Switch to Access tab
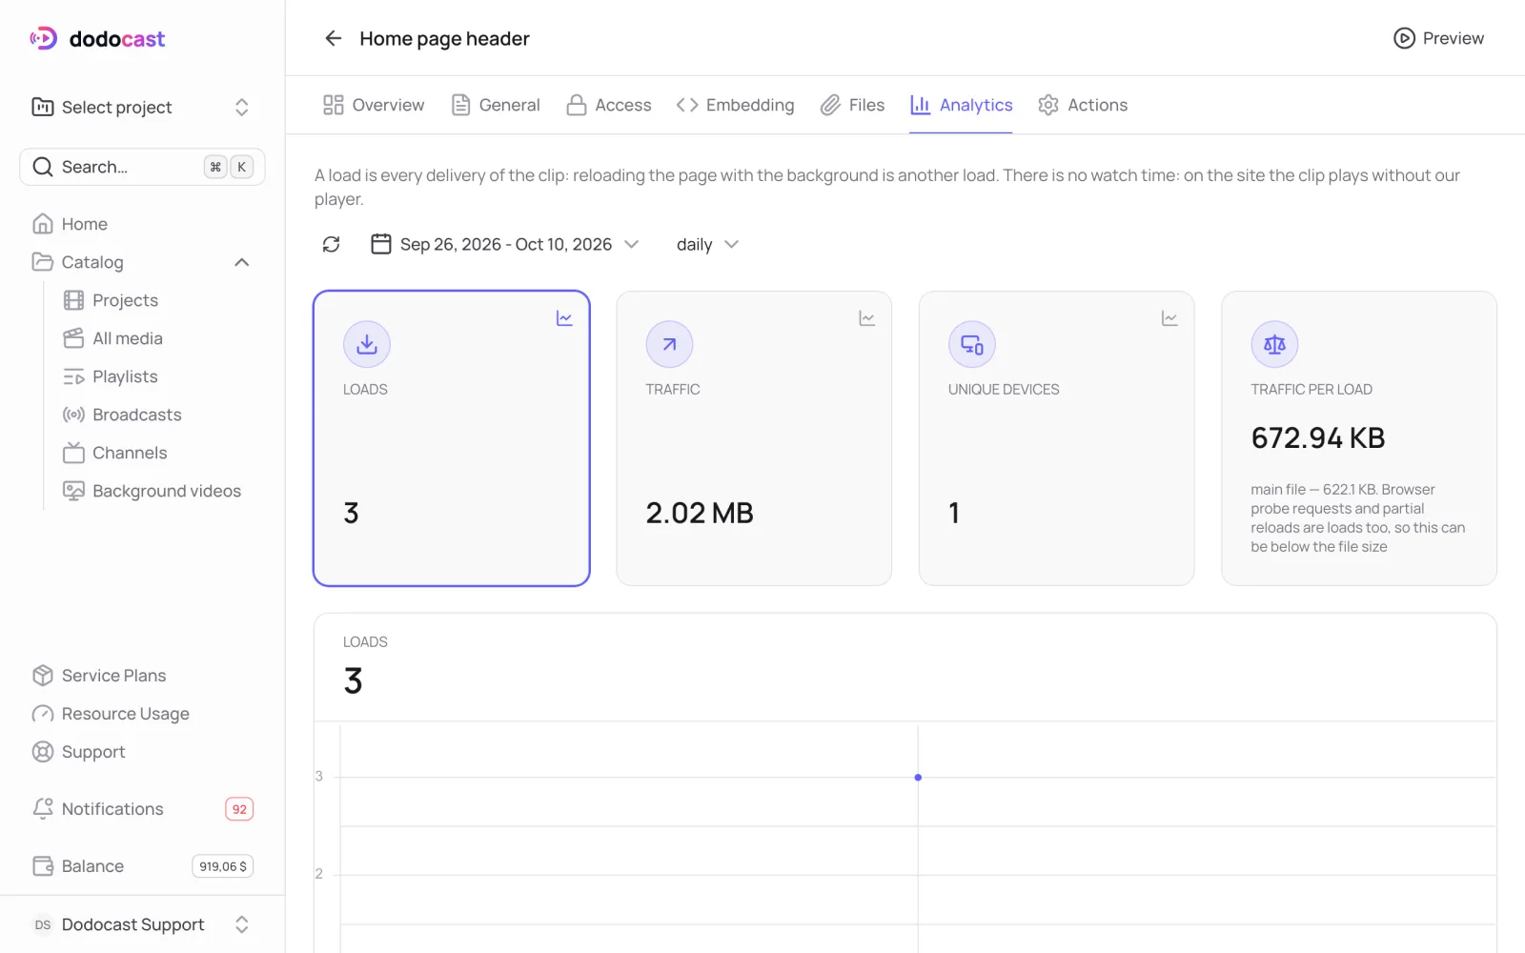This screenshot has height=953, width=1525. click(x=609, y=105)
